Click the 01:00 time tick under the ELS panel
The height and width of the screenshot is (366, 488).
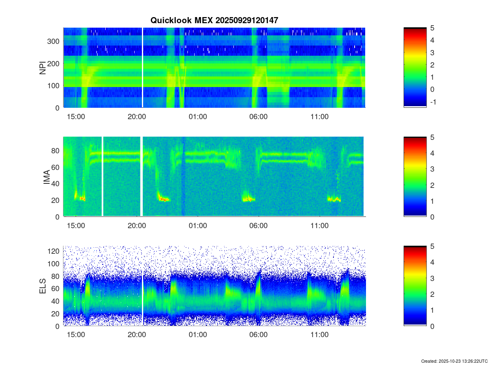198,335
